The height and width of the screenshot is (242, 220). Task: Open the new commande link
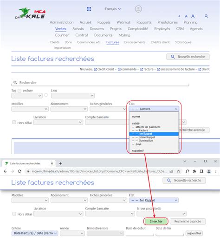[x=127, y=69]
